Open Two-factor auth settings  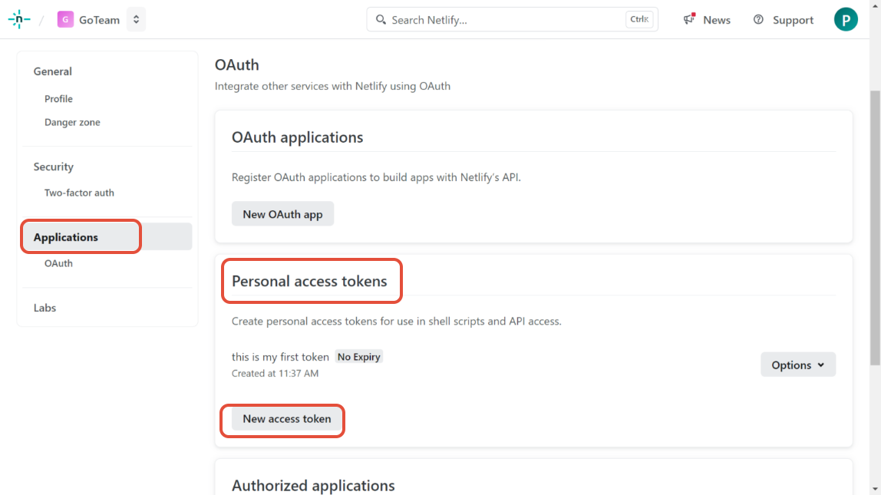tap(79, 193)
